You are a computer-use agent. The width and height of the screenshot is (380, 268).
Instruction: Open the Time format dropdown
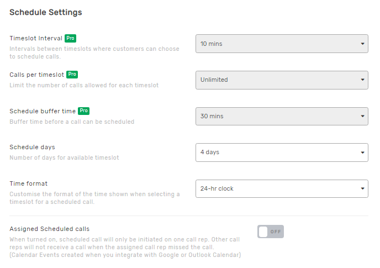click(282, 188)
